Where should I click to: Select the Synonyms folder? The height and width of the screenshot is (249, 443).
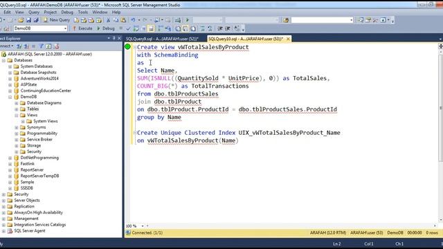(x=36, y=127)
